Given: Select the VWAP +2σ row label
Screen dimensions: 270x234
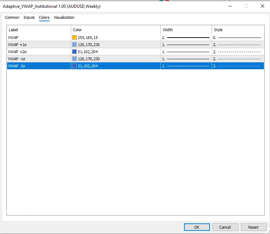Looking at the screenshot, I should coord(18,51).
